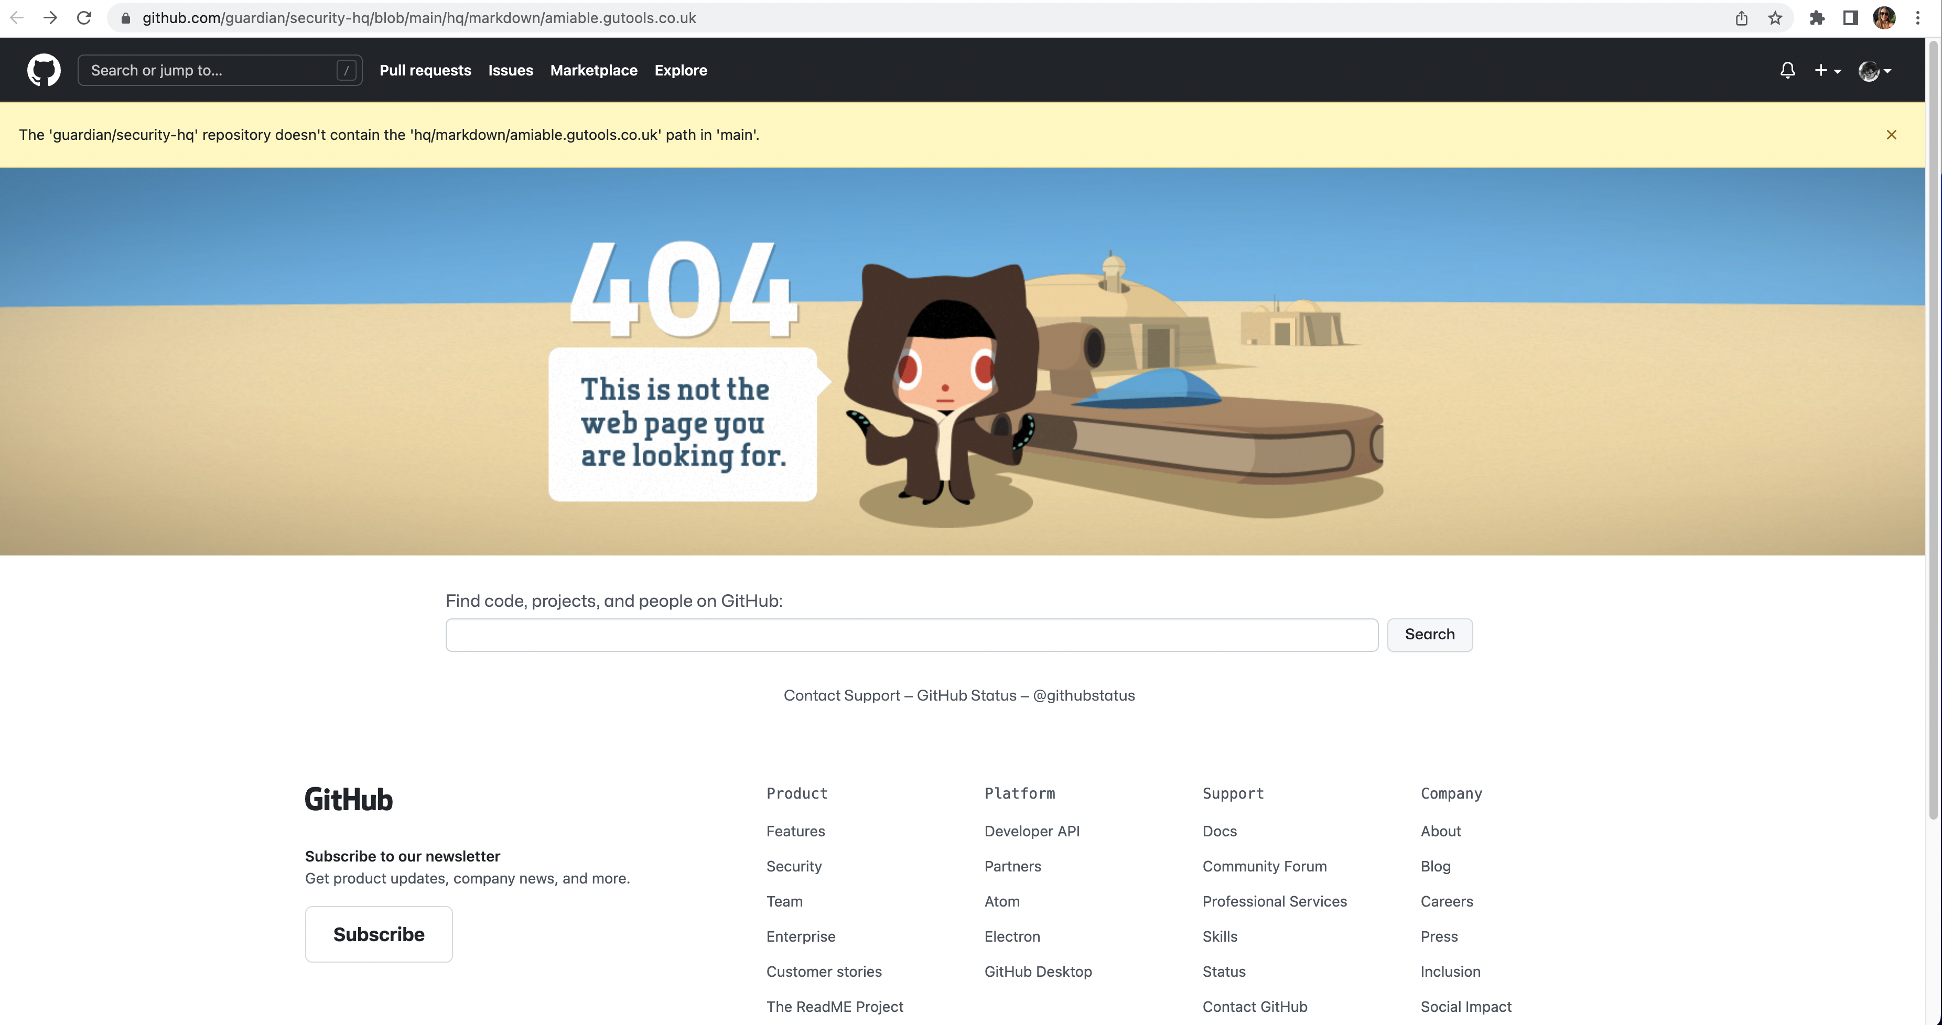Open the user avatar menu in GitHub header
1942x1025 pixels.
coord(1874,71)
